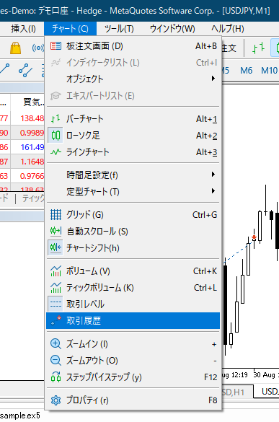Image resolution: width=279 pixels, height=422 pixels.
Task: Toggle 取引レベル trade levels display
Action: click(133, 304)
